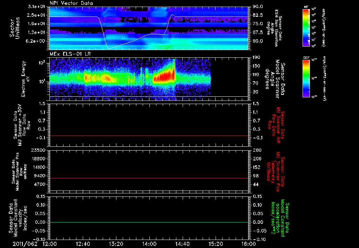
Task: Click the 110 scanner angle tick
Action: 256,75
